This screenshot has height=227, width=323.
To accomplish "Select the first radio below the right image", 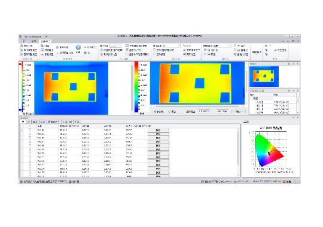I will click(155, 112).
